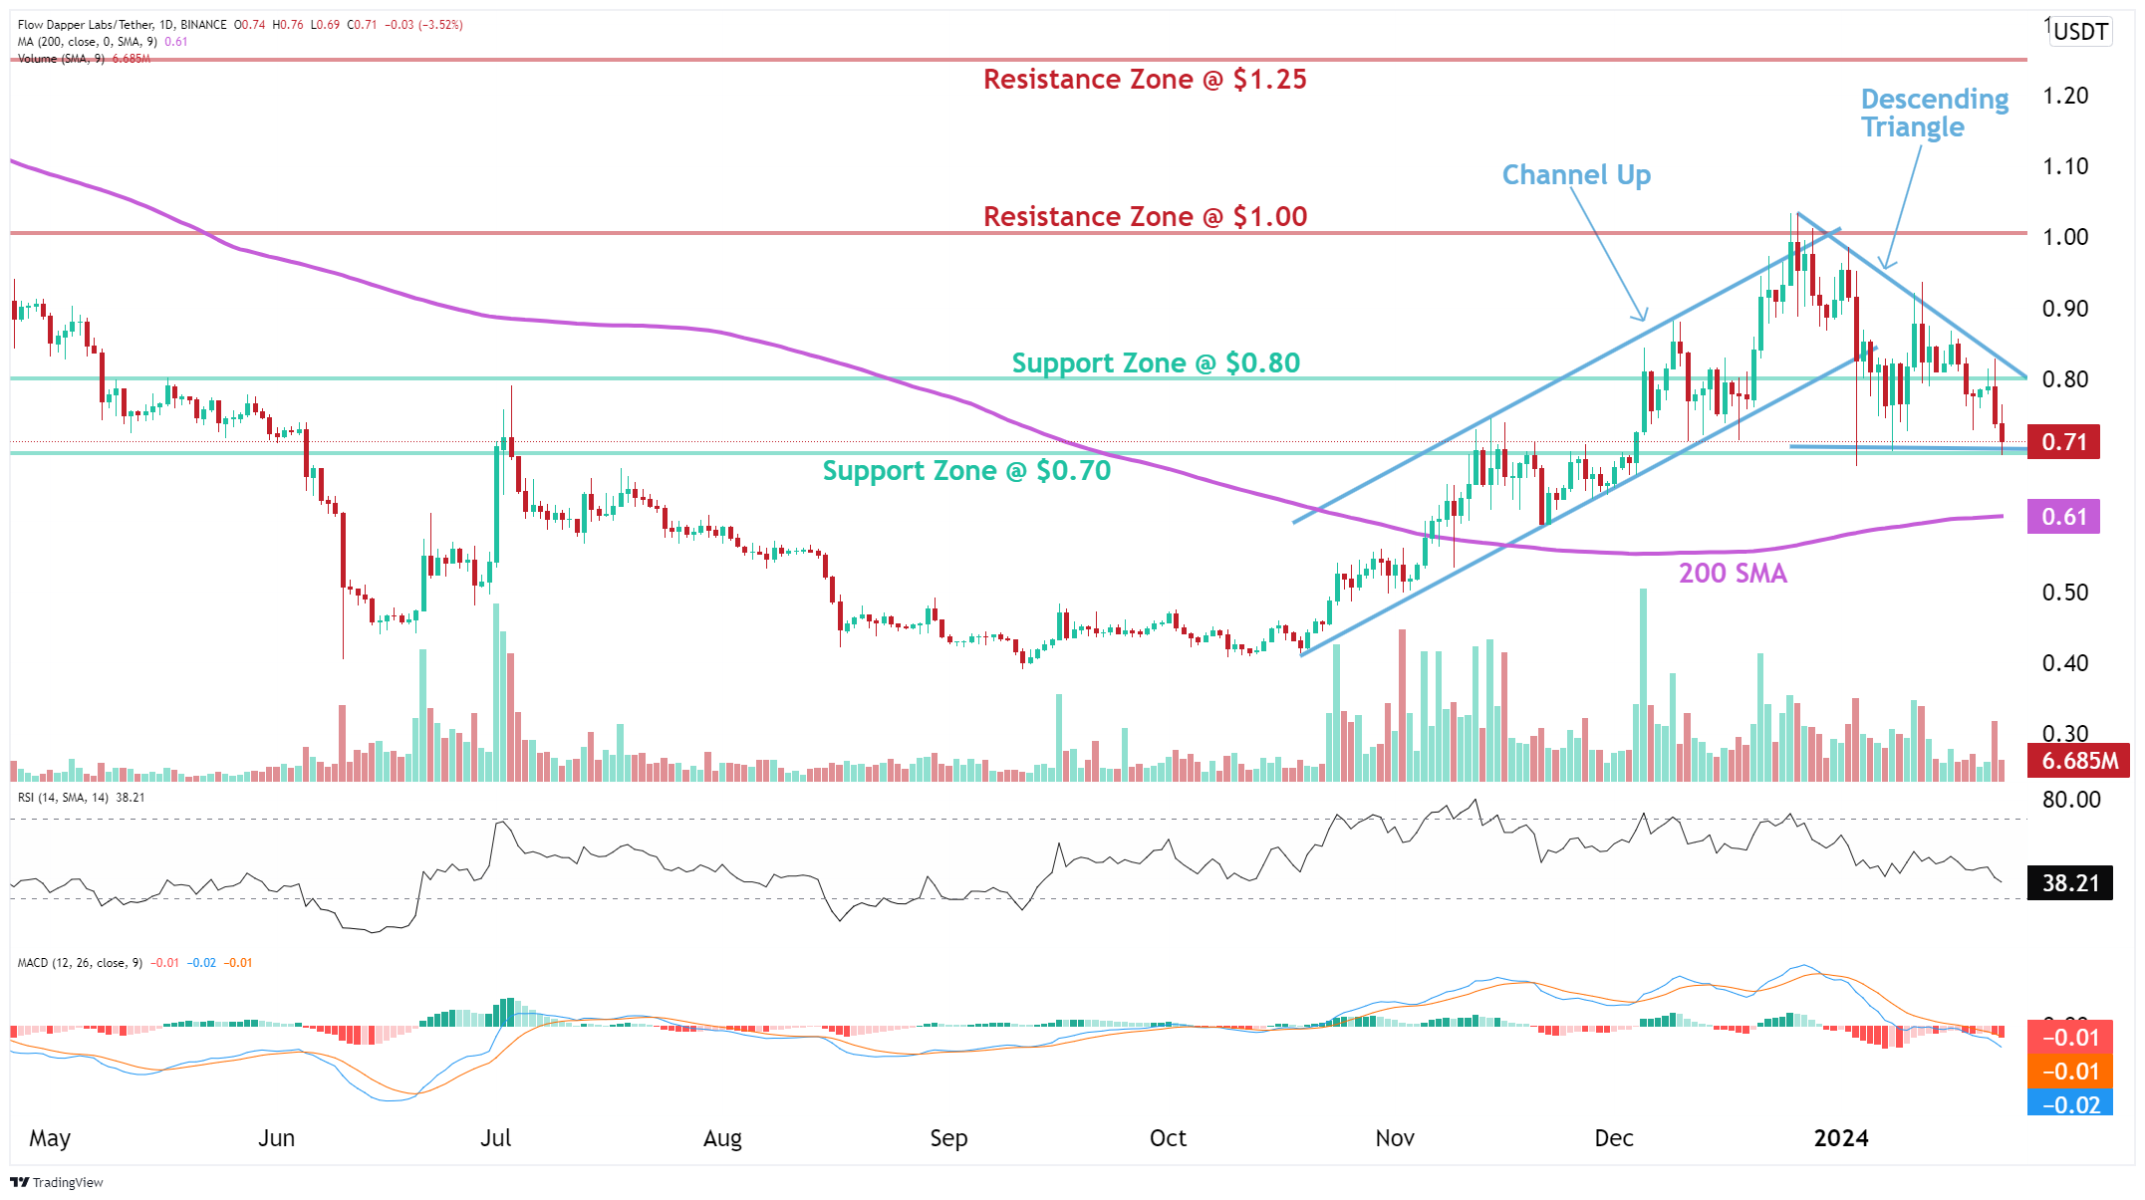This screenshot has height=1200, width=2145.
Task: Click "2024" on the time axis
Action: point(1839,1138)
